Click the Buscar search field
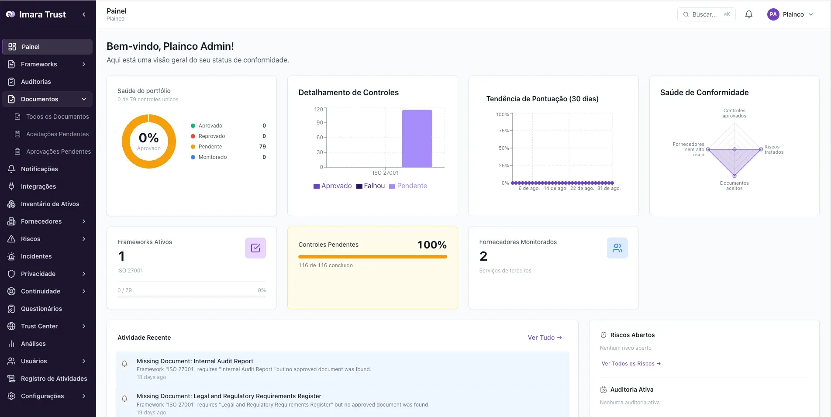Viewport: 831px width, 417px height. point(706,14)
